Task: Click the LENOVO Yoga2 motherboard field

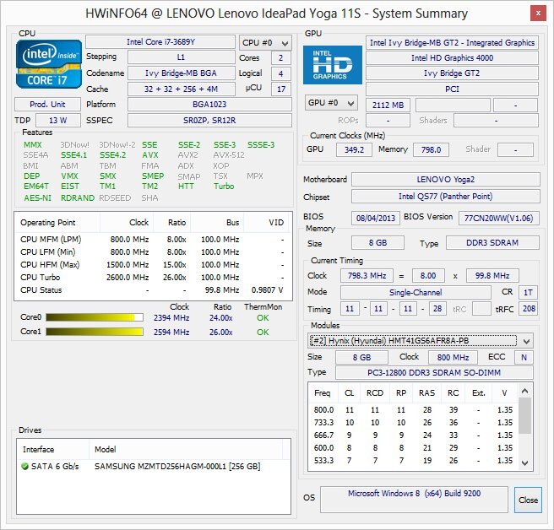Action: click(x=446, y=179)
